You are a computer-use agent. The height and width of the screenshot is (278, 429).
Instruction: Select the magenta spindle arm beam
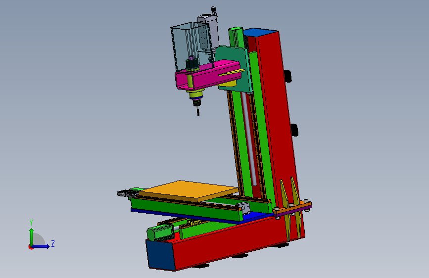pyautogui.click(x=208, y=75)
